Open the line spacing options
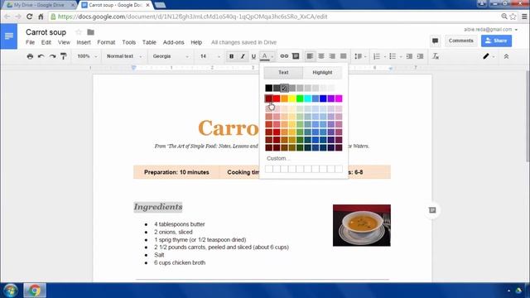Screen dimensions: 530x298 (x=360, y=56)
